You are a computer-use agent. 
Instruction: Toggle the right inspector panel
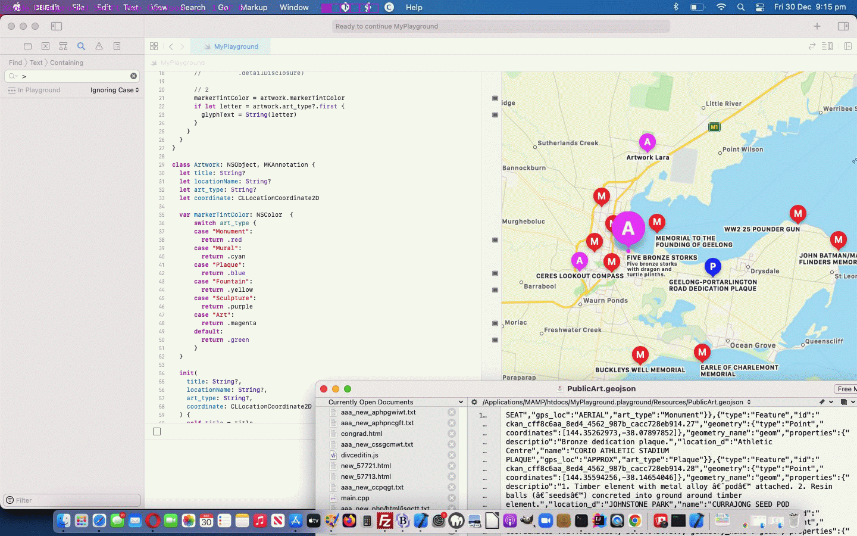click(x=843, y=26)
